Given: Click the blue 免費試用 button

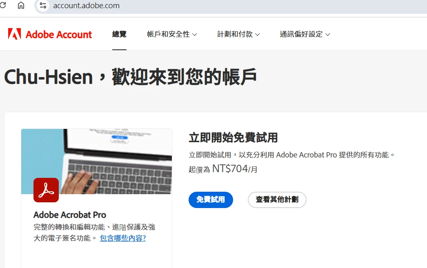Looking at the screenshot, I should click(x=211, y=200).
